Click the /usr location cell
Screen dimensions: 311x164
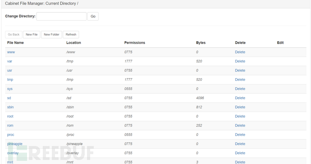[x=69, y=71]
